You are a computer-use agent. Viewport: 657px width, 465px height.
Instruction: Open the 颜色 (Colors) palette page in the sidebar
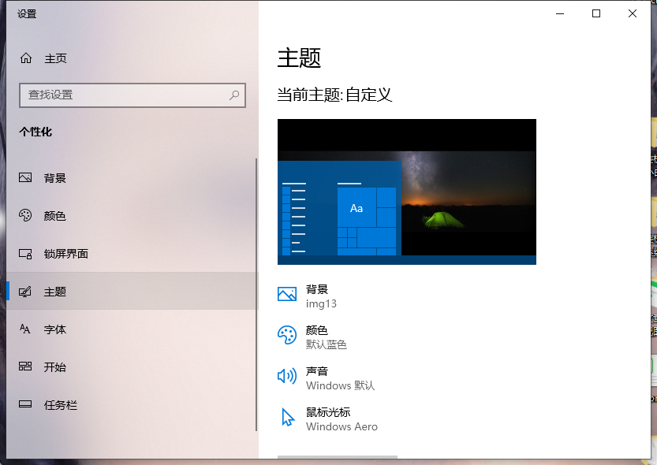coord(55,216)
